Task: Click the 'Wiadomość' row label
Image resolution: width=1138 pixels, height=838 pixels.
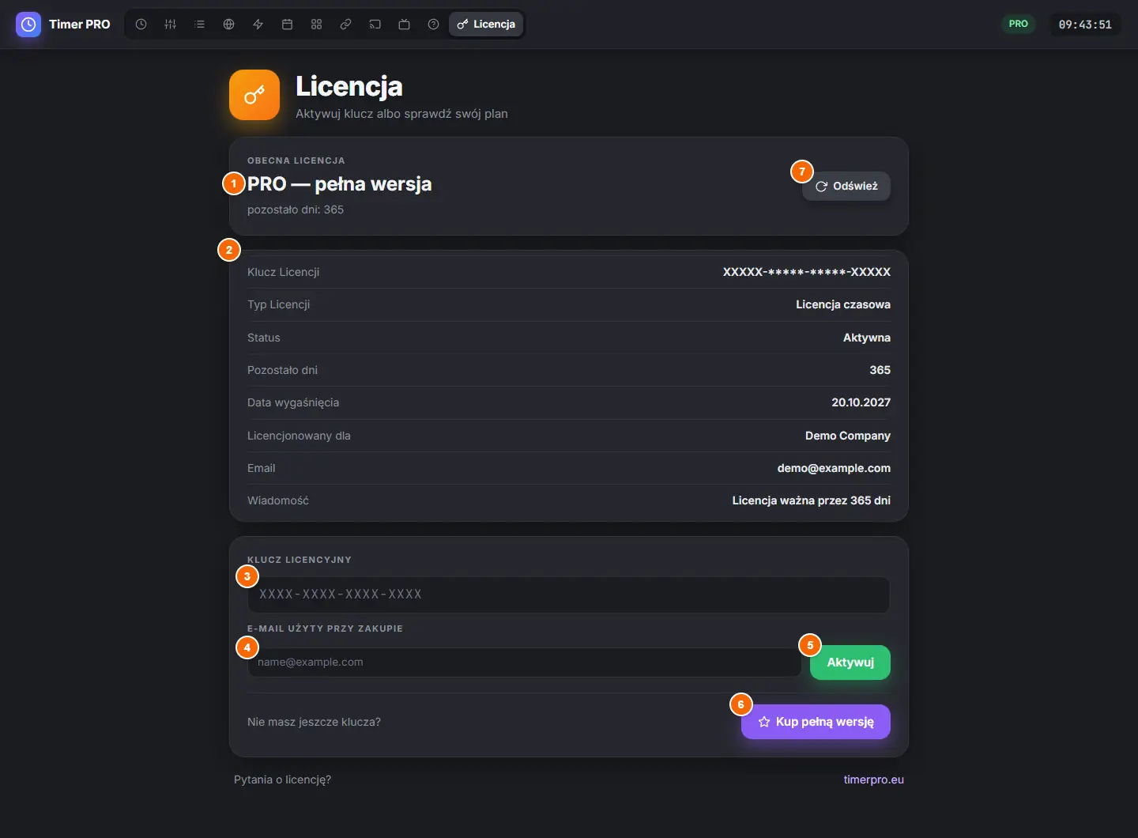Action: click(278, 500)
